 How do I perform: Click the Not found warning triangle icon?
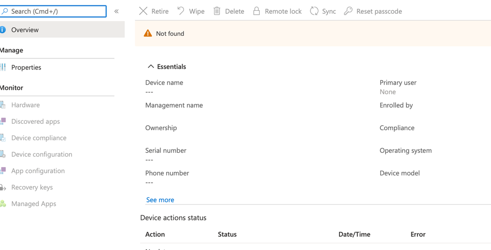(x=148, y=33)
